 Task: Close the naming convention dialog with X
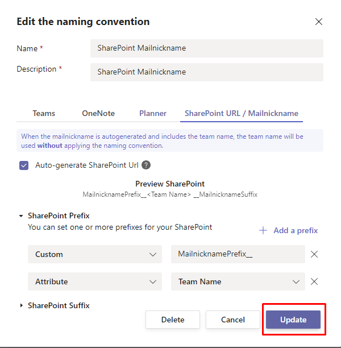pyautogui.click(x=319, y=22)
